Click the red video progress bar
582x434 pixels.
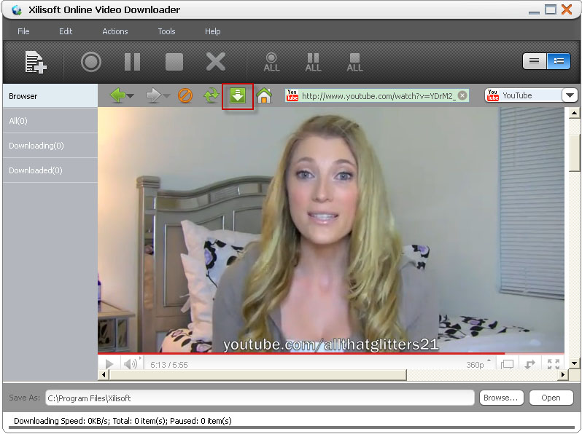[330, 353]
